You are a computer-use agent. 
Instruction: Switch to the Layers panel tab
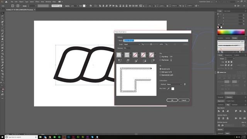pyautogui.click(x=227, y=133)
